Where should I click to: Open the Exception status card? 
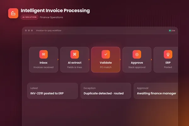(106, 91)
